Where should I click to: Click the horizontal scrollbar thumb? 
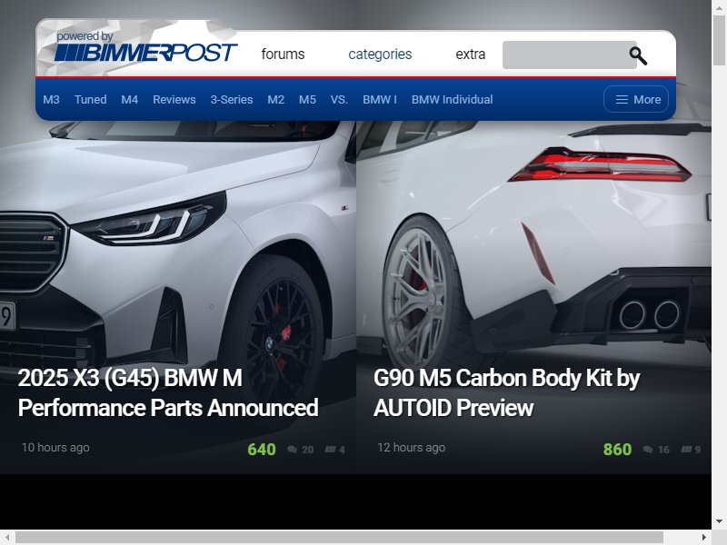click(339, 538)
